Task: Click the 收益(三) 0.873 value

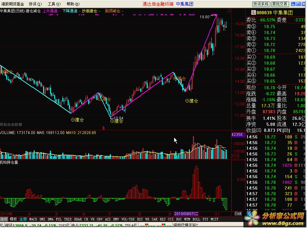Action: [x=270, y=130]
